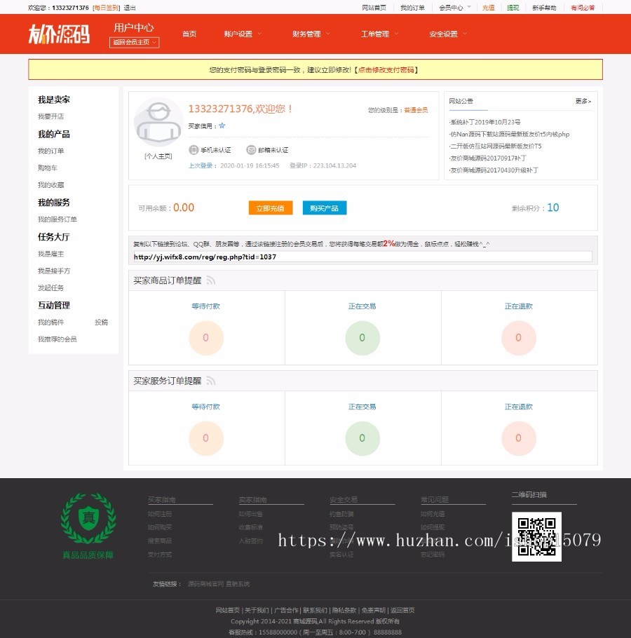Click 免责声明 in footer links

[374, 610]
